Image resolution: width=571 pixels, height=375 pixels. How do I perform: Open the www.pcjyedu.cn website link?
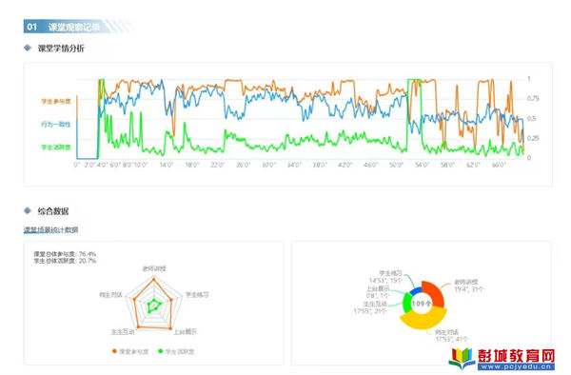pos(517,366)
